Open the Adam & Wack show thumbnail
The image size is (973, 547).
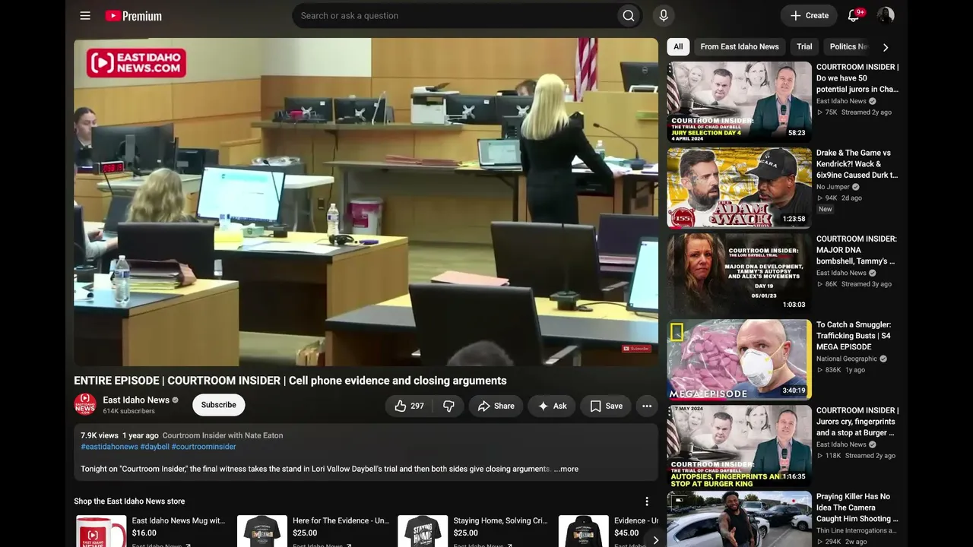click(x=740, y=188)
